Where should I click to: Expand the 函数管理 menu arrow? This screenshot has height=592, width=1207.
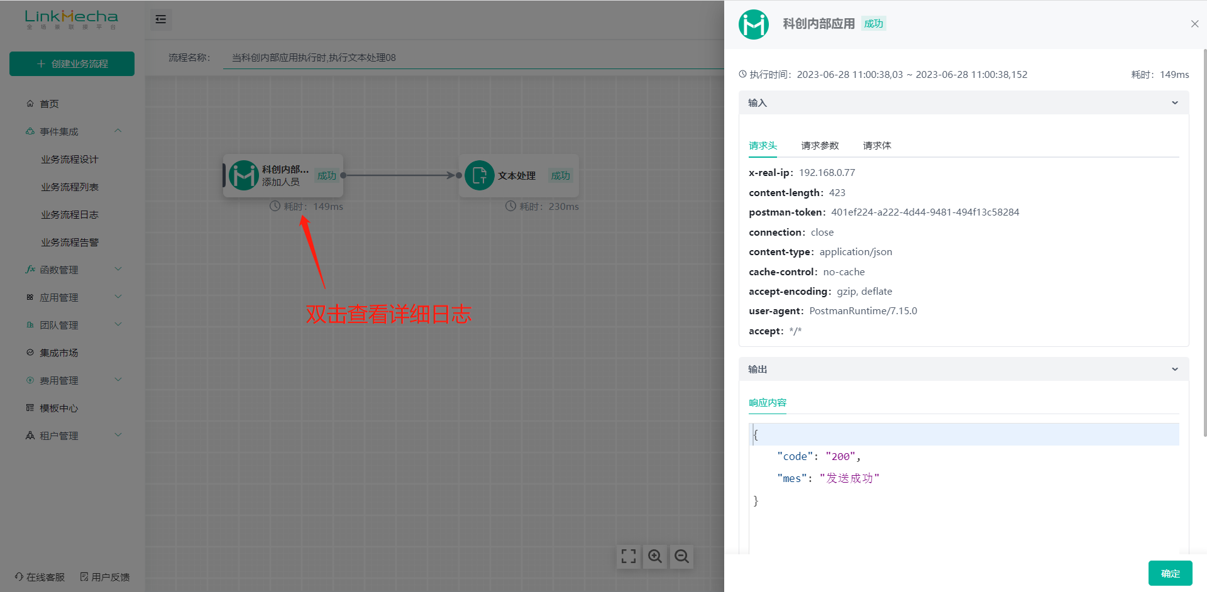pyautogui.click(x=118, y=269)
